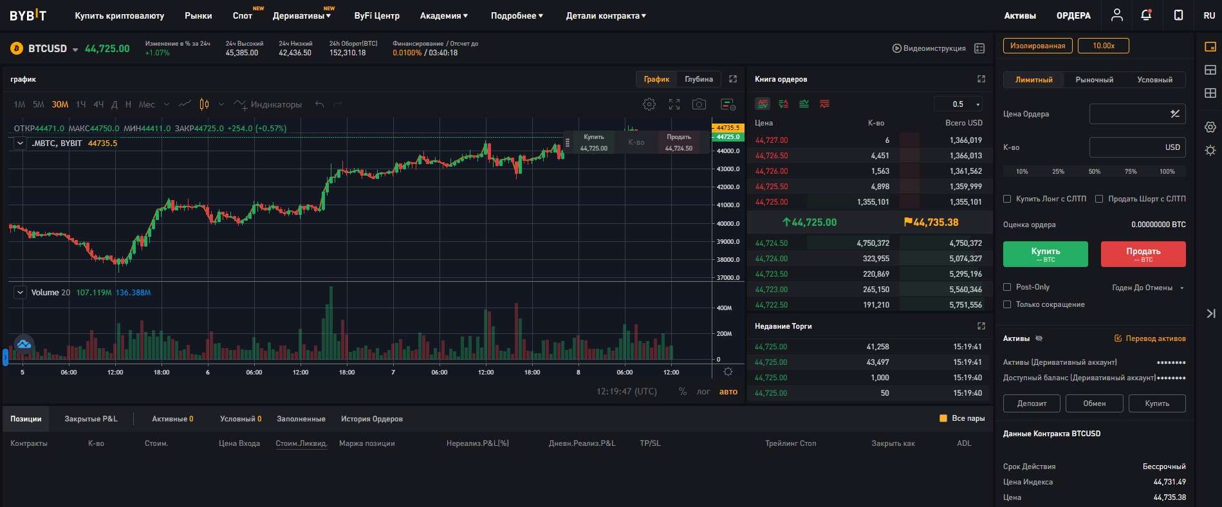Collapse the .MBTC, BYBIT indicator legend
The height and width of the screenshot is (507, 1222).
click(21, 143)
